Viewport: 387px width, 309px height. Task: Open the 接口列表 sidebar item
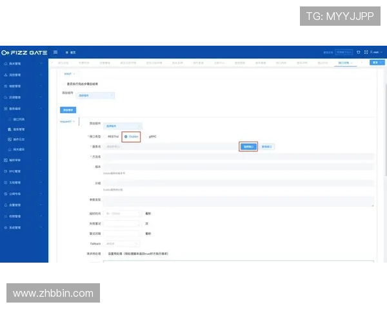point(19,120)
